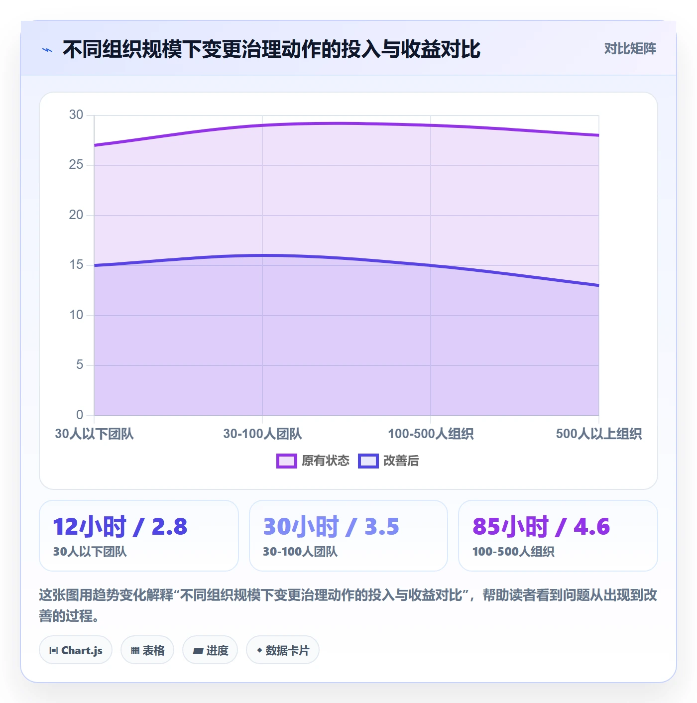Click the y-axis value 15
Image resolution: width=697 pixels, height=703 pixels.
click(x=76, y=265)
